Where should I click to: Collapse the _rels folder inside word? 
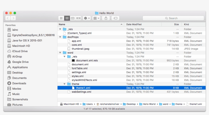(x=64, y=56)
